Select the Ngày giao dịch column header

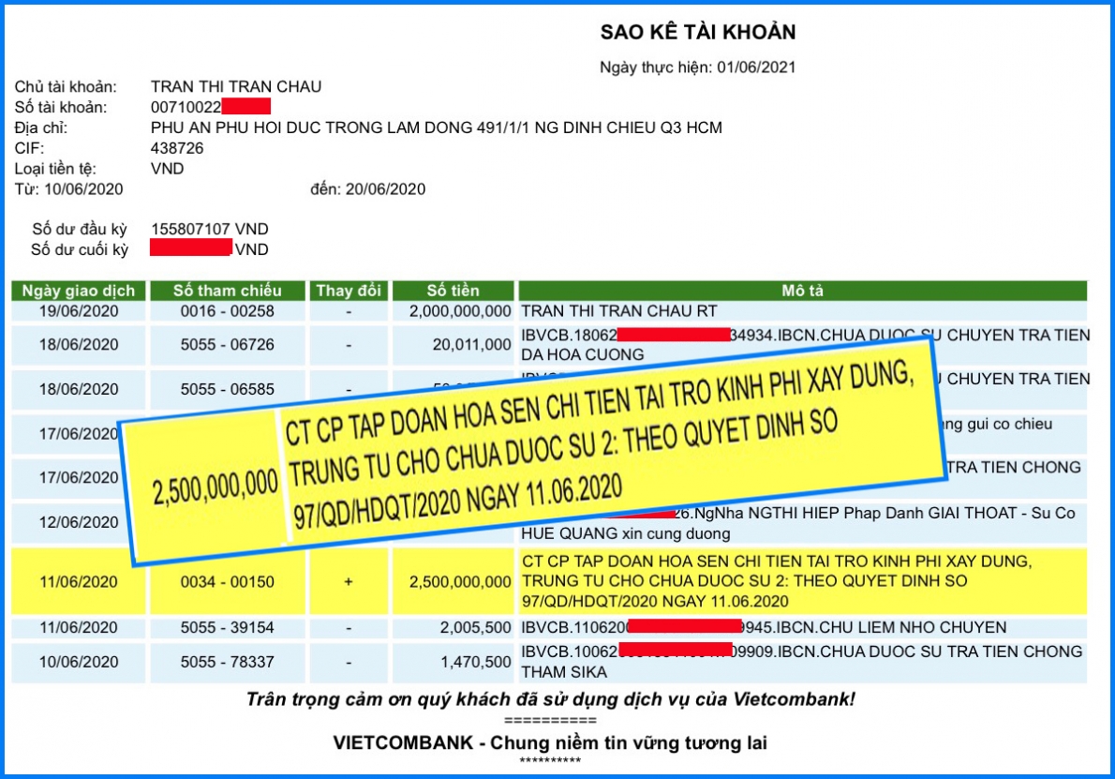[78, 291]
